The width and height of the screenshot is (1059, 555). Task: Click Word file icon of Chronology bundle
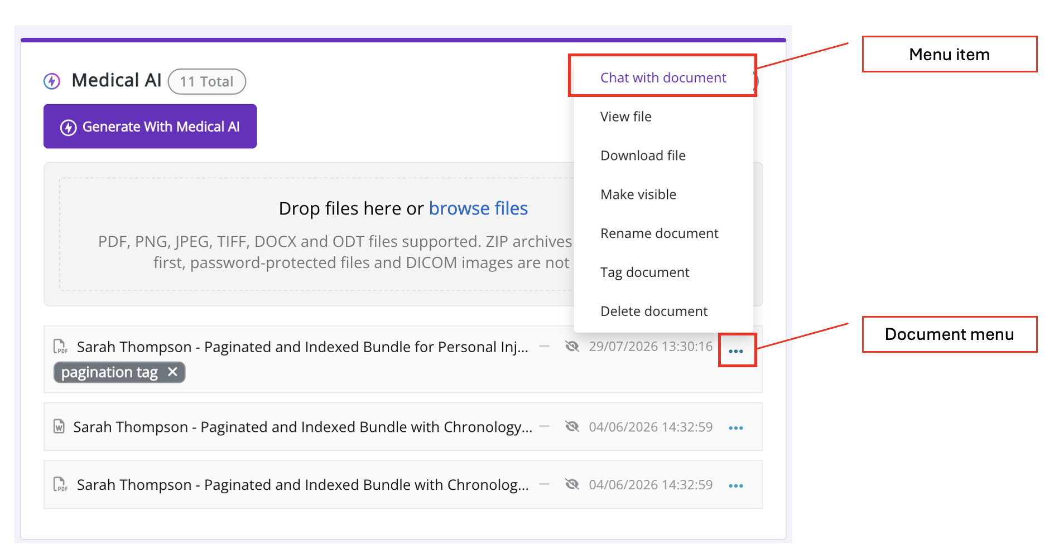coord(59,427)
